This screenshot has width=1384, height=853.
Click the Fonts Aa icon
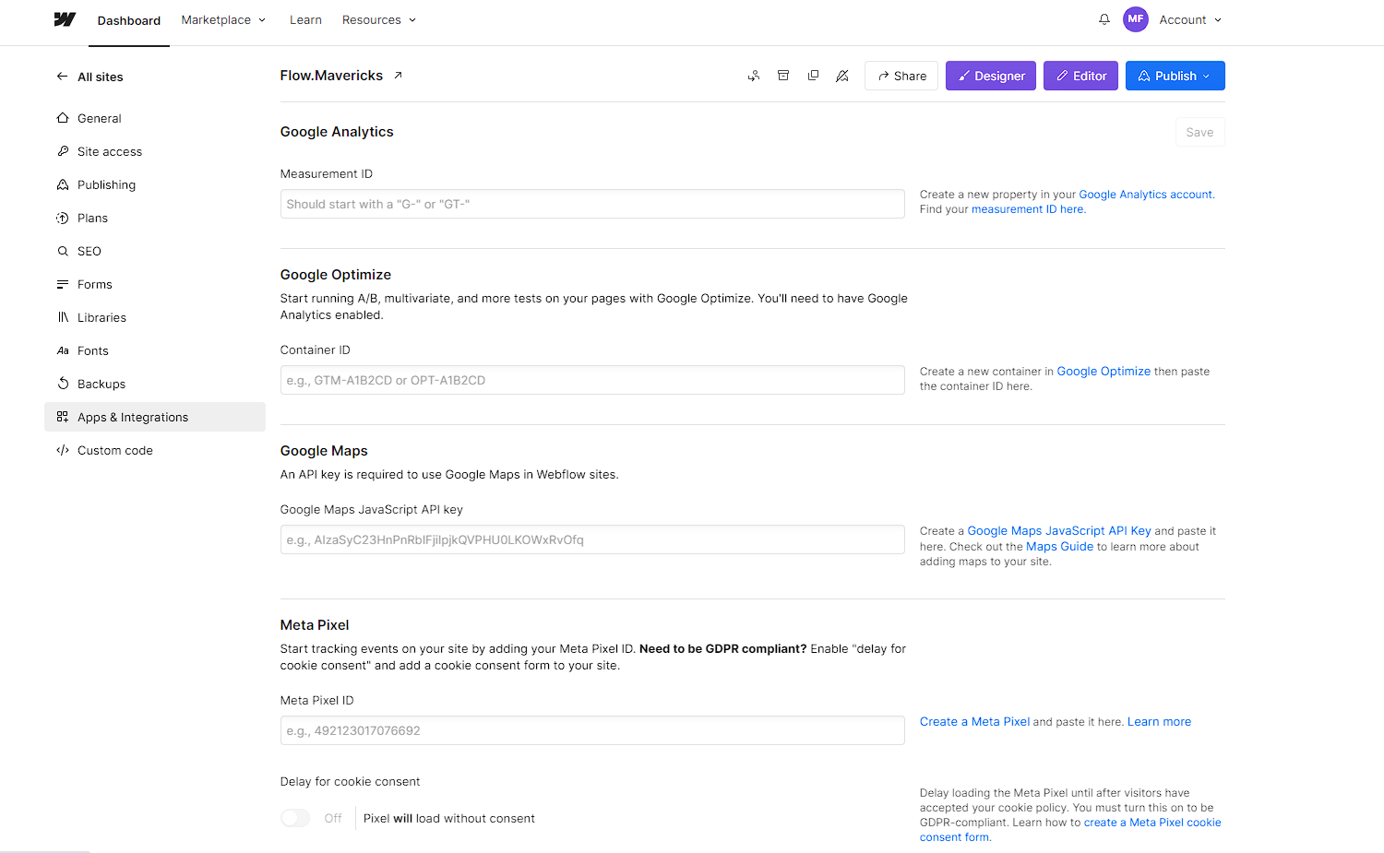pos(63,350)
